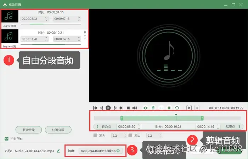Move Segment[2] down in the list
The width and height of the screenshot is (248, 159).
85,38
